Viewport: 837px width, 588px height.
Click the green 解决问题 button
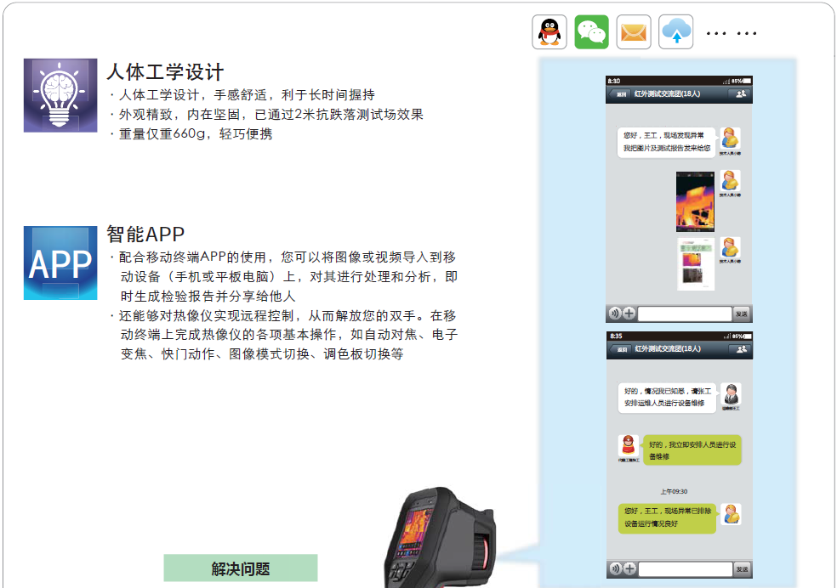click(x=240, y=568)
